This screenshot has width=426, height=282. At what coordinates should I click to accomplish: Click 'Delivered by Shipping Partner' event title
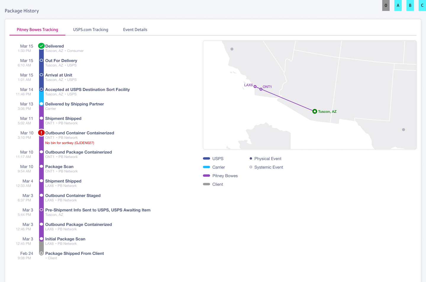75,104
